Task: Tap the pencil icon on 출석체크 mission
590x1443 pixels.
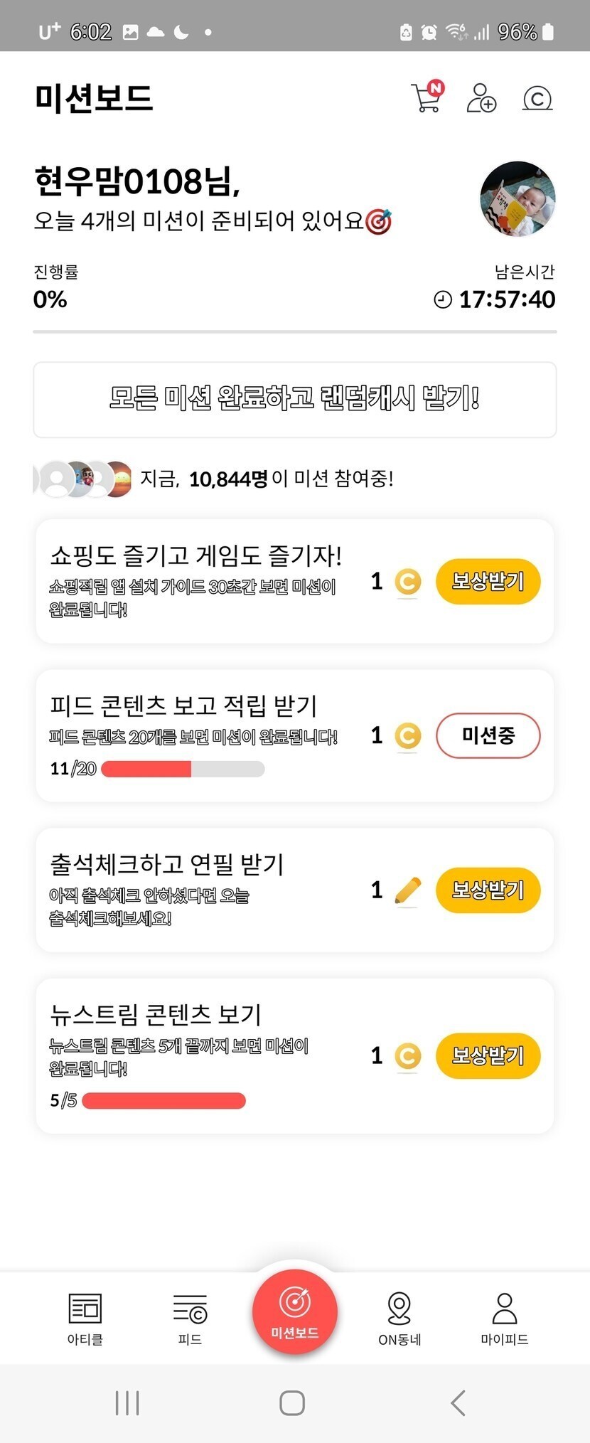Action: (x=407, y=890)
